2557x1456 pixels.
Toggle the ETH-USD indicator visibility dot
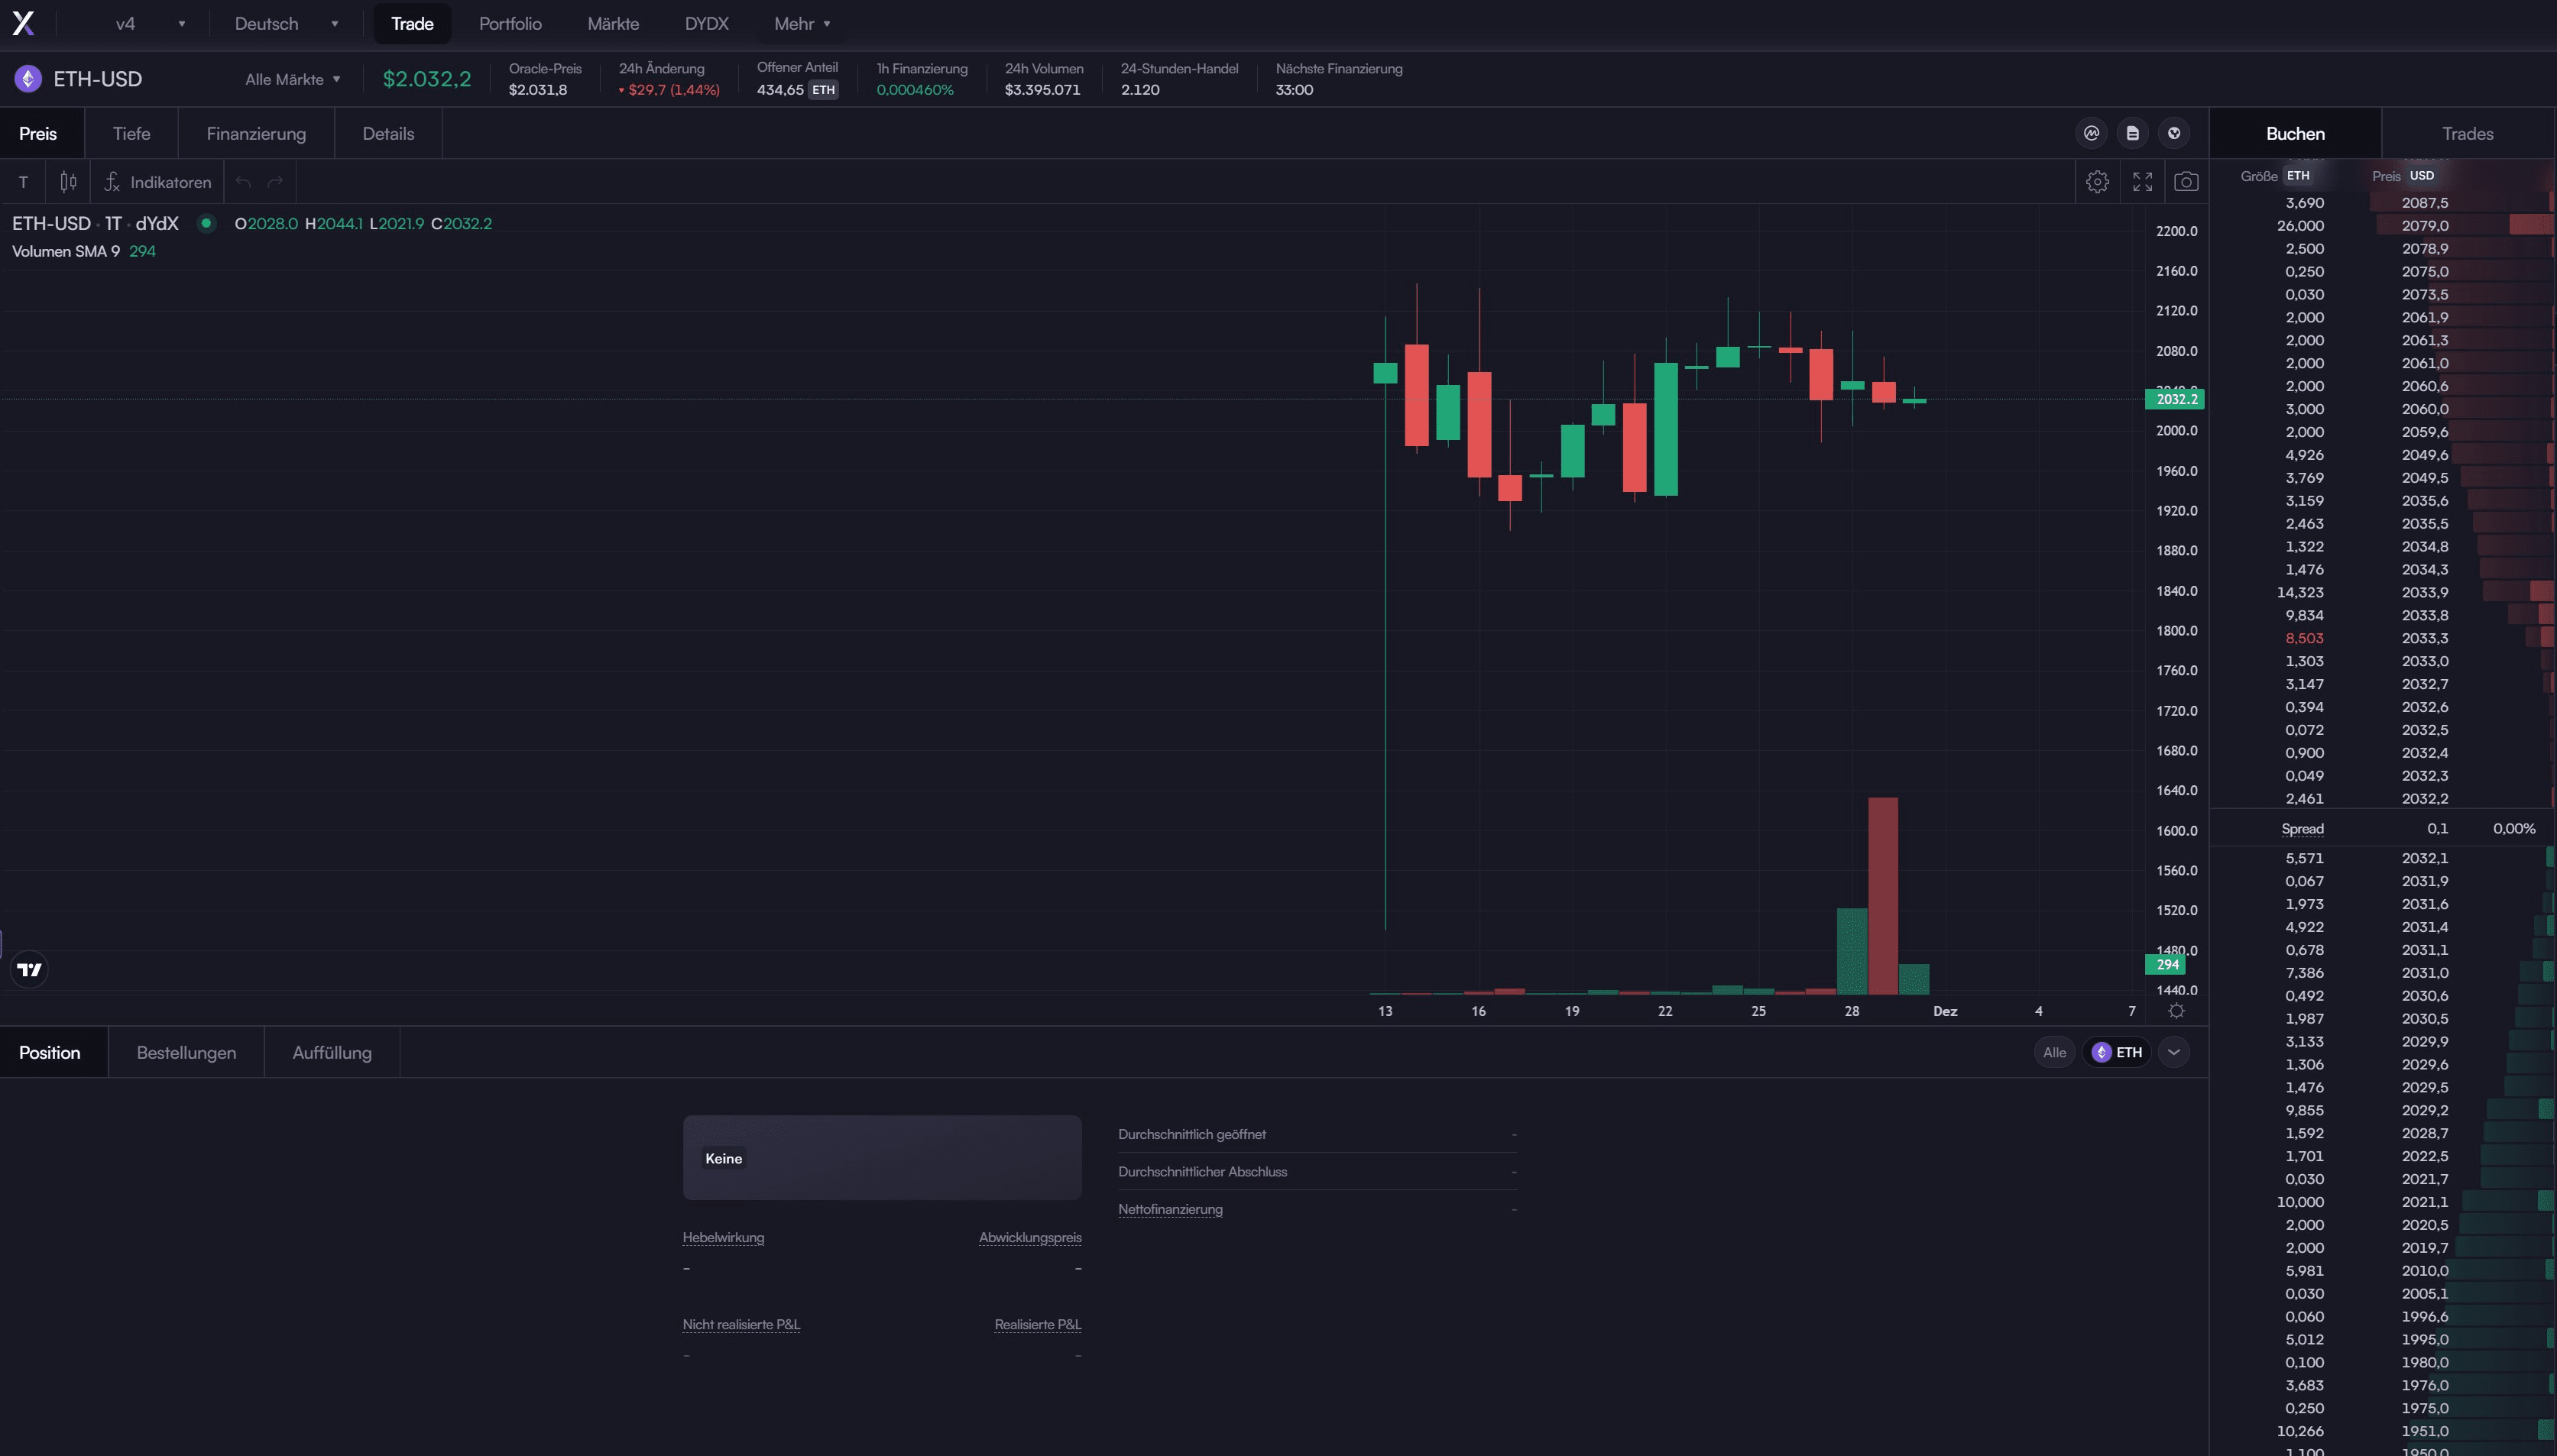point(206,223)
